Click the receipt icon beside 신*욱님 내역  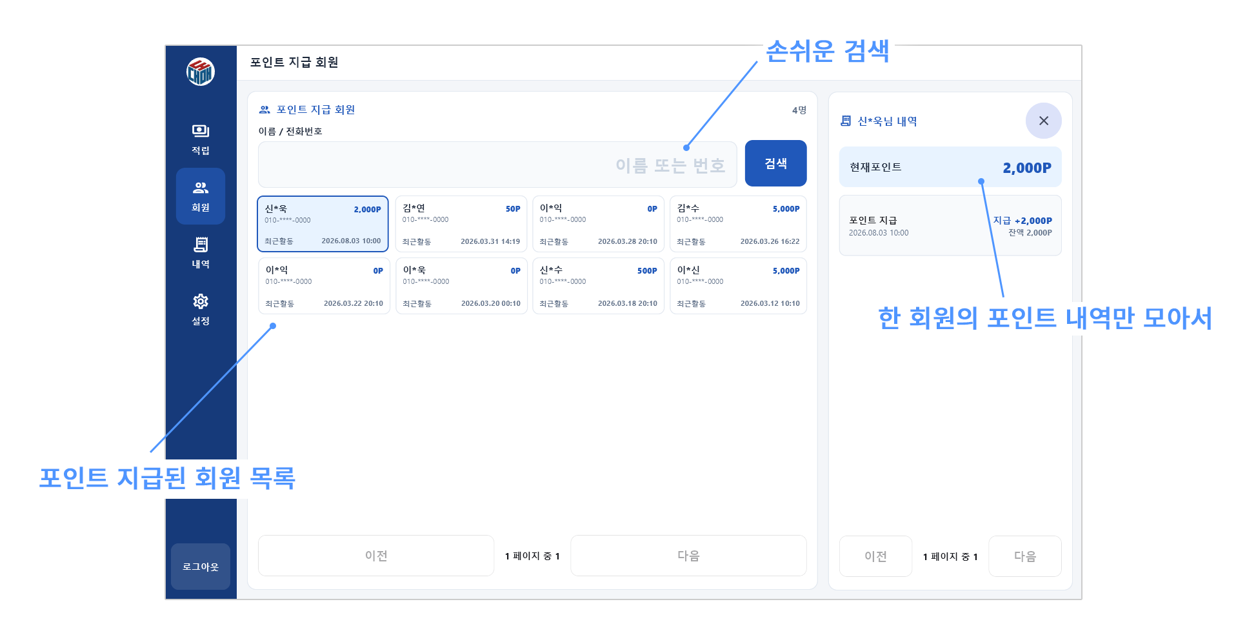[846, 121]
